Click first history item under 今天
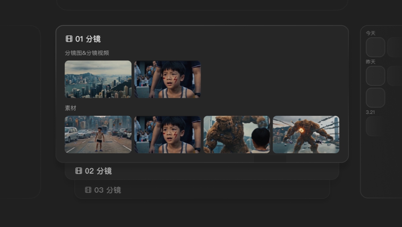This screenshot has height=227, width=402. coord(376,47)
